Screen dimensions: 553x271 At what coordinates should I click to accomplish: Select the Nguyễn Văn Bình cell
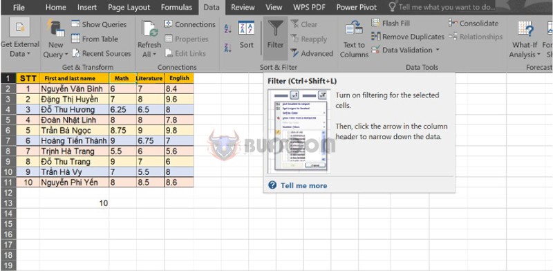(x=74, y=88)
